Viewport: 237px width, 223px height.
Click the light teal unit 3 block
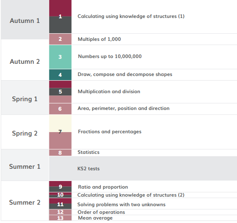click(60, 57)
